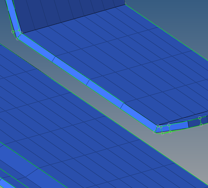Screen dimensions: 208x188
Task: Pick the upper vertex circle nearest the right screen edge
Action: (200, 118)
